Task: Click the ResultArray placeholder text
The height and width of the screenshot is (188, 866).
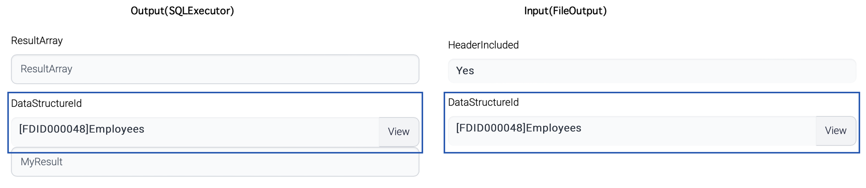Action: (46, 69)
